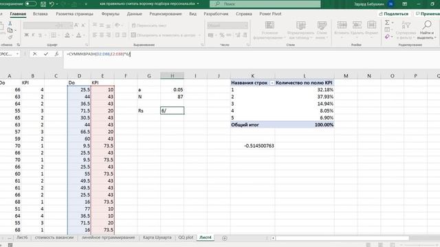440x247 pixels.
Task: Toggle bold Ж formatting
Action: 26,35
